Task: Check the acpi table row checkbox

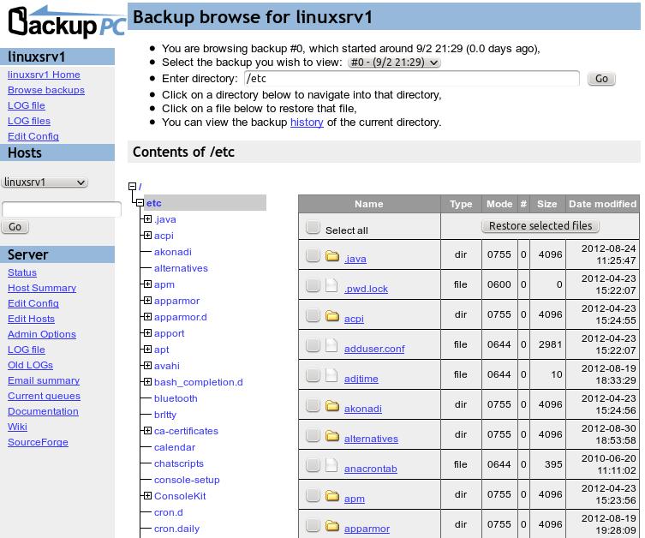Action: 313,315
